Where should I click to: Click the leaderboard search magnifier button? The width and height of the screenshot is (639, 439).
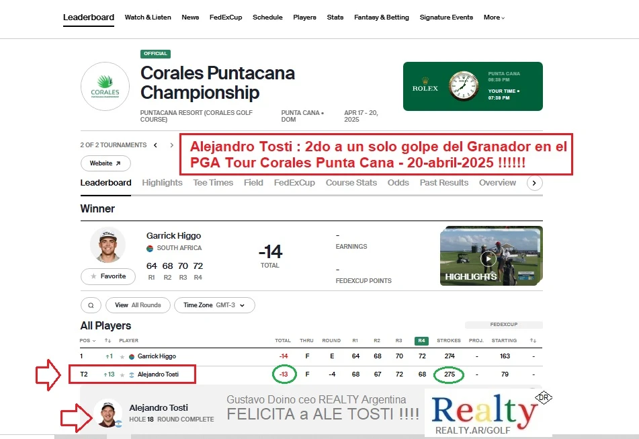(x=91, y=305)
